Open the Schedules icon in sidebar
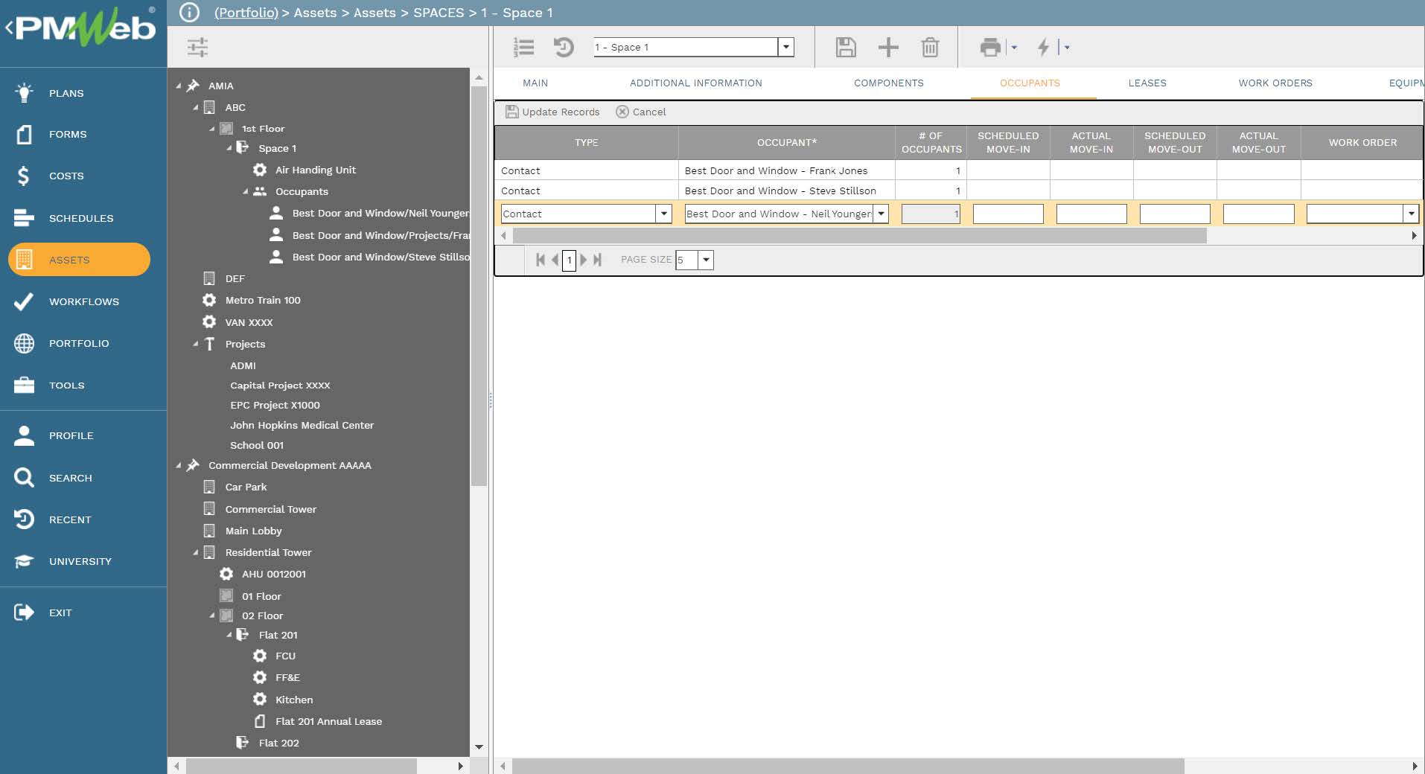The height and width of the screenshot is (774, 1425). pos(24,218)
